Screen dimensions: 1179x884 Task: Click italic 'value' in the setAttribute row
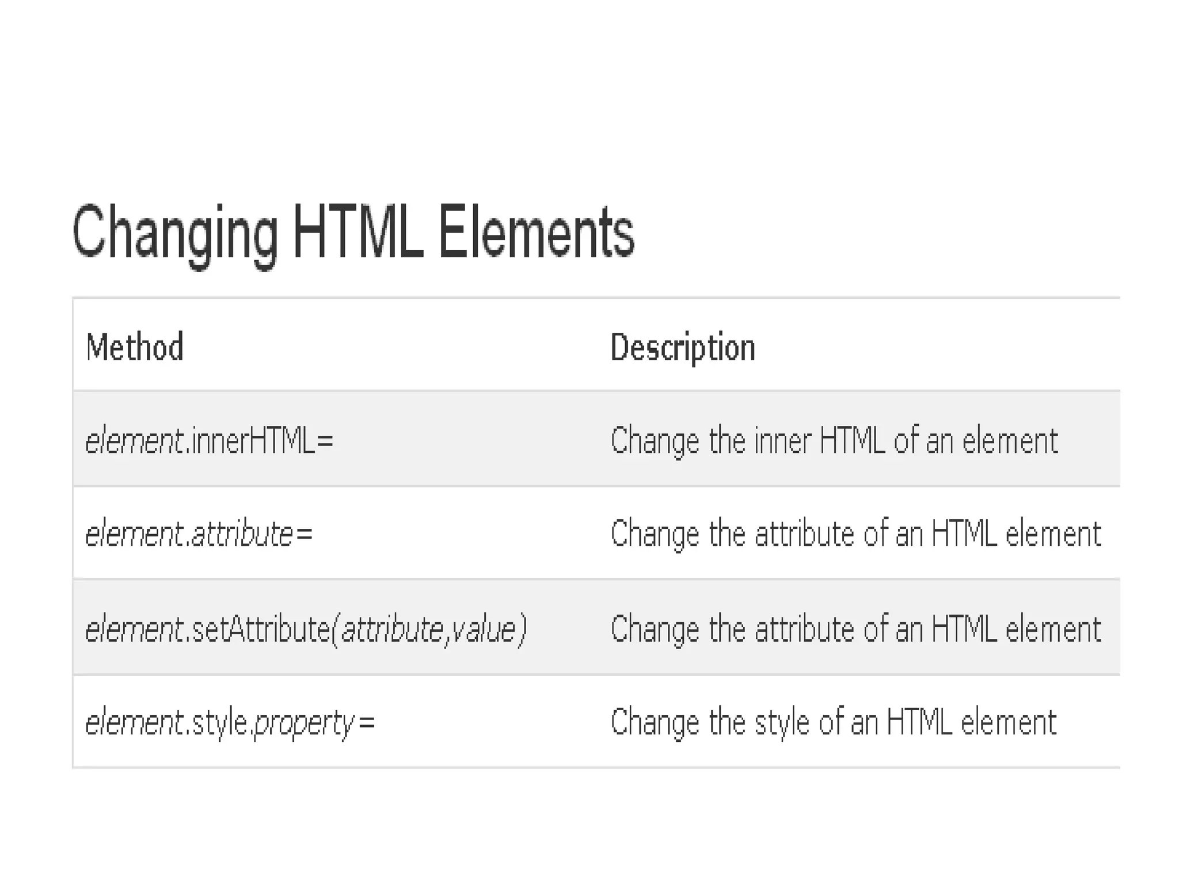coord(484,630)
